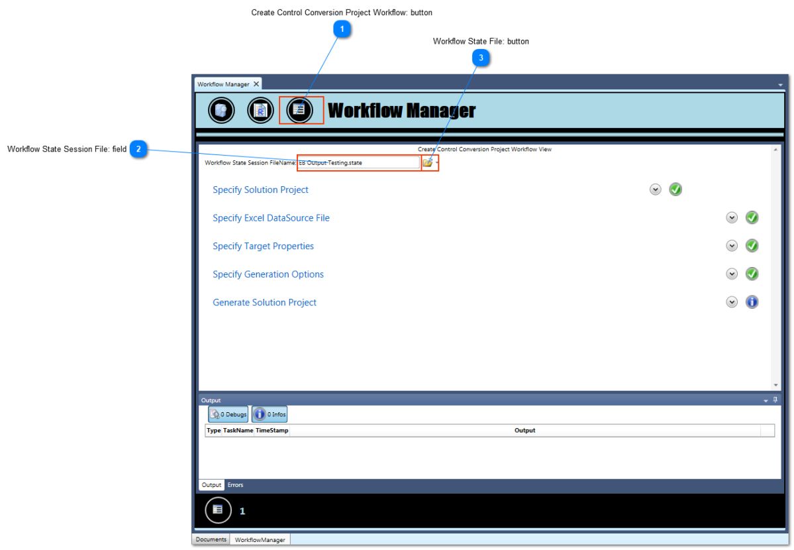Click green check for Specify Target Properties
Image resolution: width=794 pixels, height=550 pixels.
pos(752,246)
